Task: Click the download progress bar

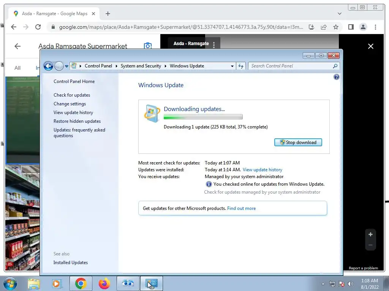Action: [203, 117]
